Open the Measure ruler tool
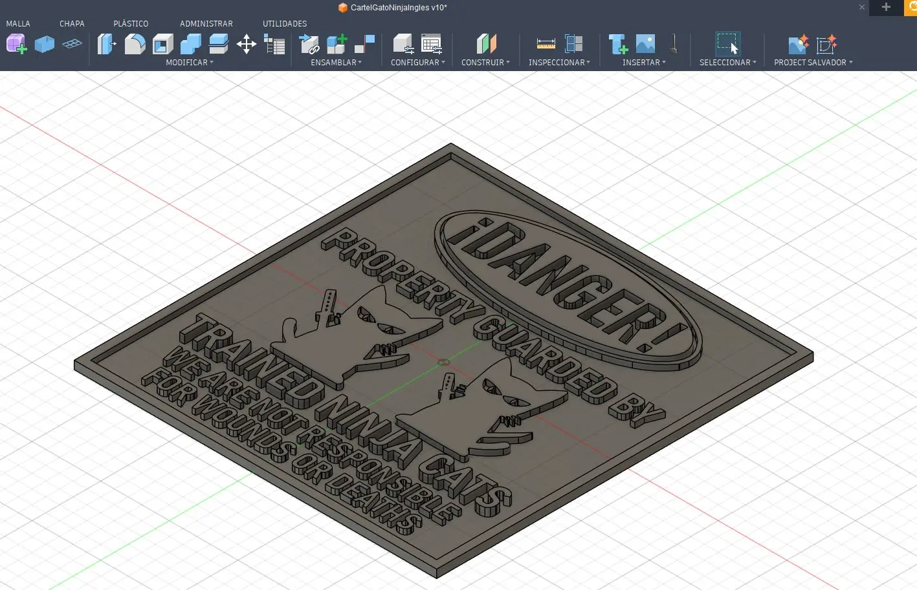 (546, 44)
